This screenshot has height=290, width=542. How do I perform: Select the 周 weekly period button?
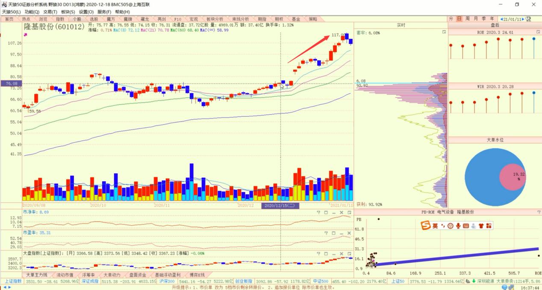[468, 19]
